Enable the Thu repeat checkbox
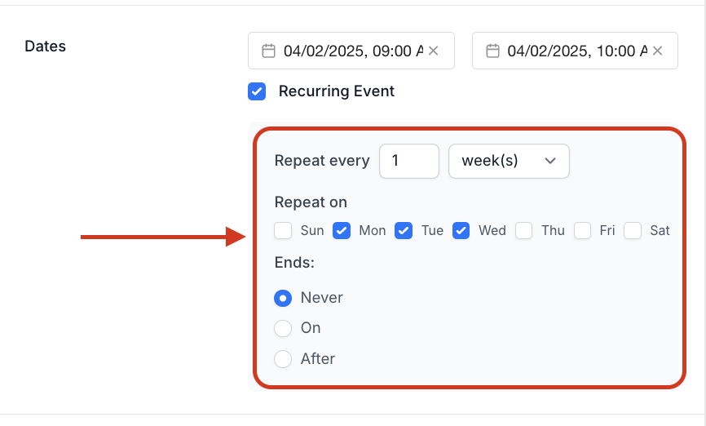The height and width of the screenshot is (426, 706). click(523, 230)
